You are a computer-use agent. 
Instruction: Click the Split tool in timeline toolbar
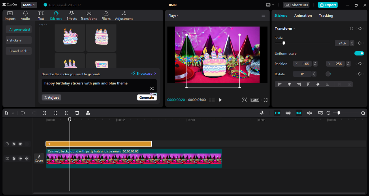pos(45,113)
